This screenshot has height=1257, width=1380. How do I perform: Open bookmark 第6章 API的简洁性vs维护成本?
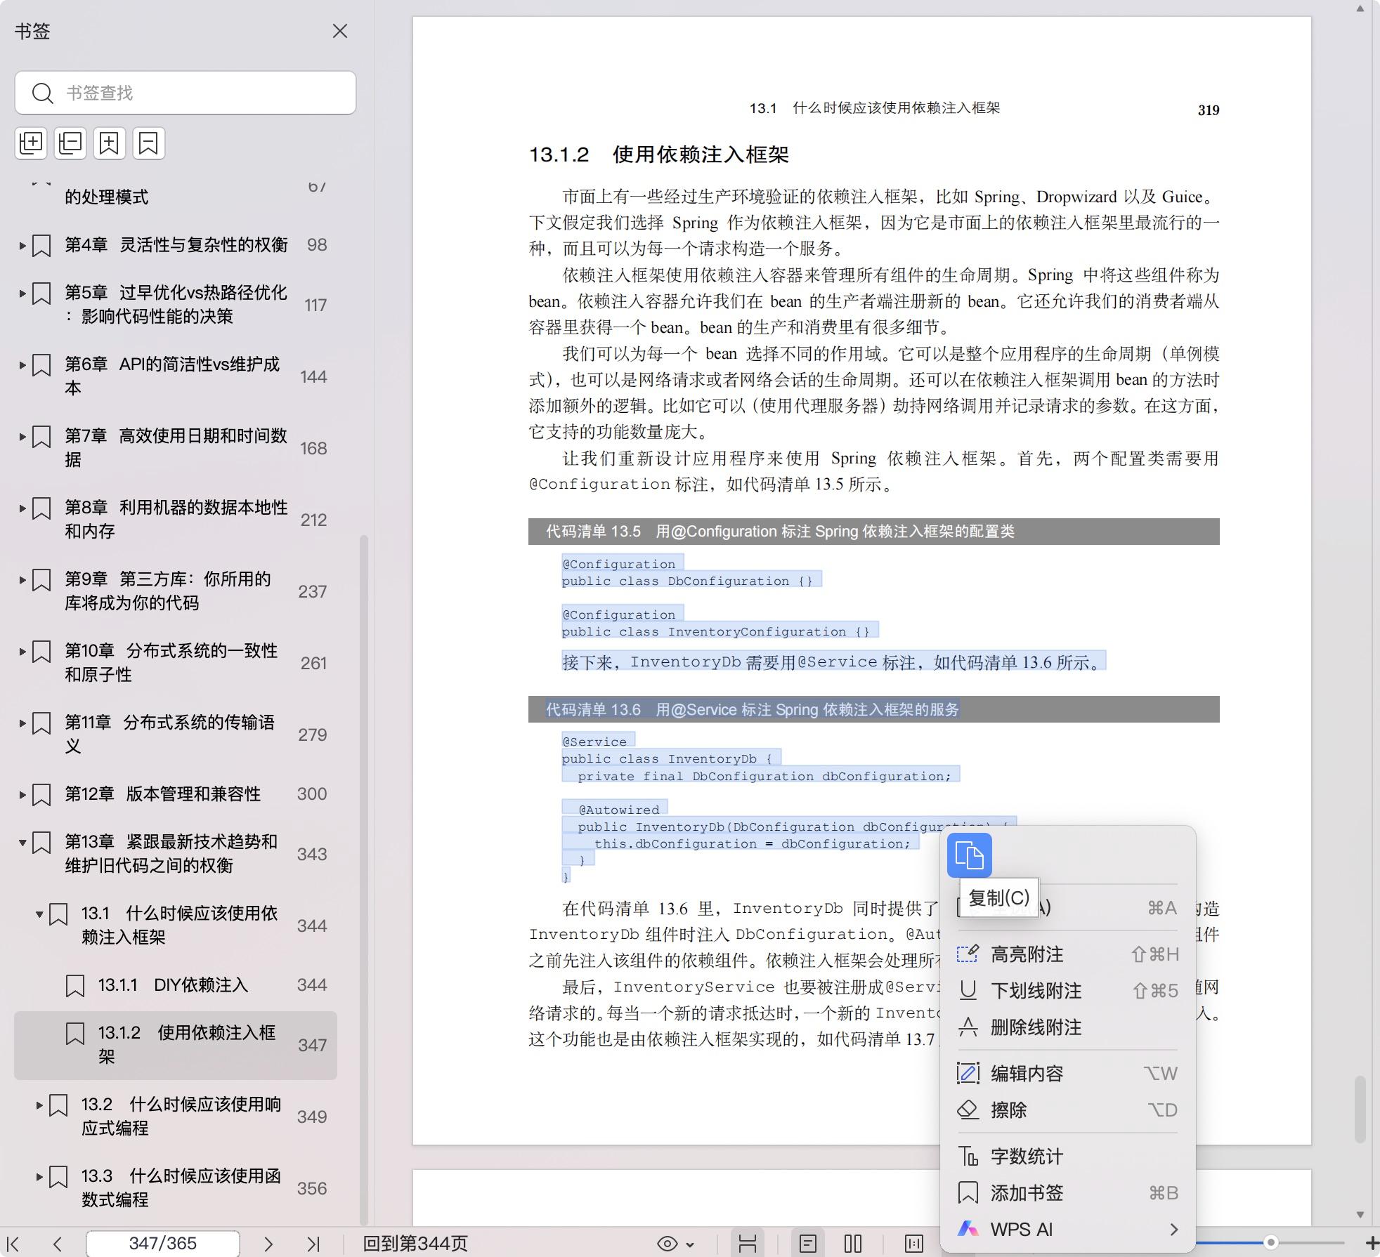(x=172, y=376)
